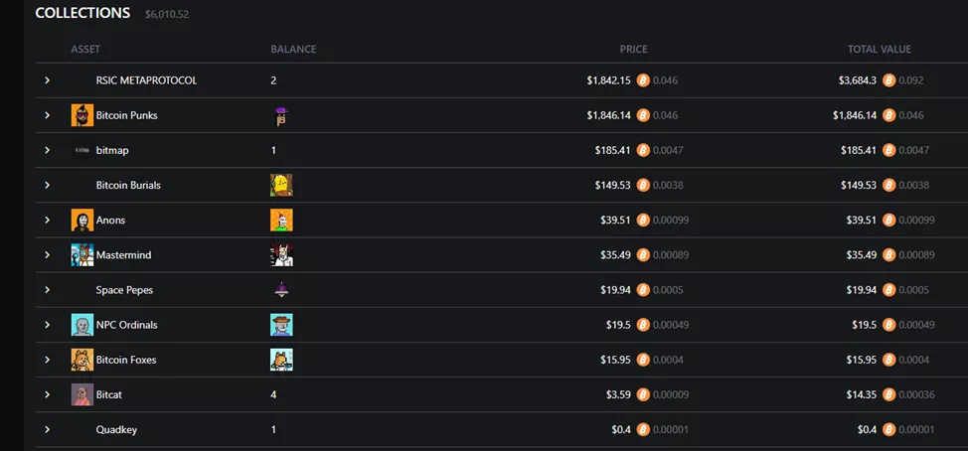
Task: Open the Bitcoin Punks balance thumbnail
Action: click(x=281, y=115)
